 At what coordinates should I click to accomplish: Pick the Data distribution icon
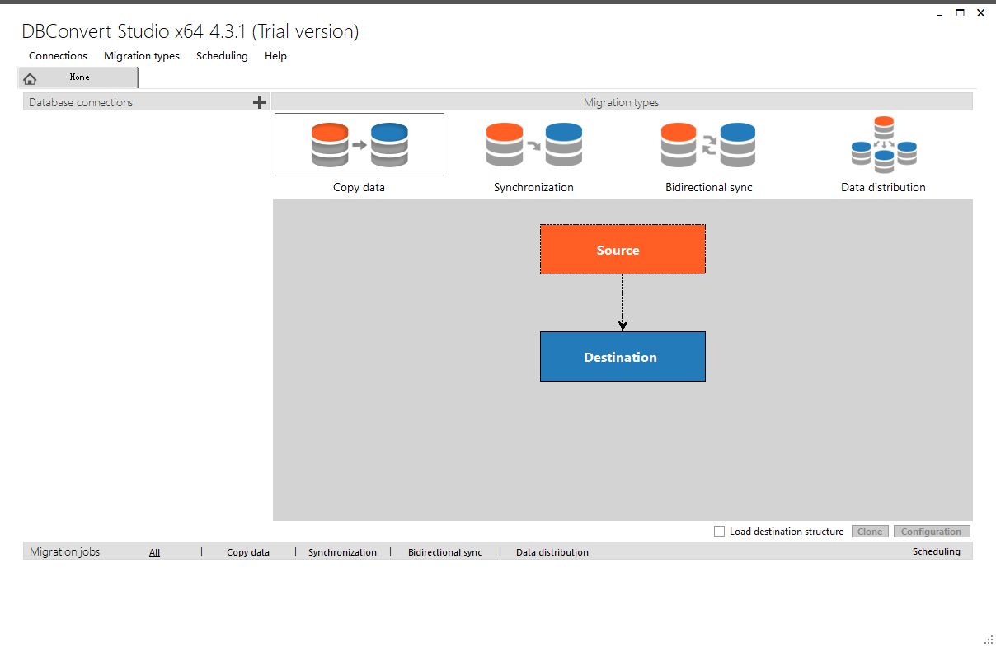pyautogui.click(x=884, y=144)
